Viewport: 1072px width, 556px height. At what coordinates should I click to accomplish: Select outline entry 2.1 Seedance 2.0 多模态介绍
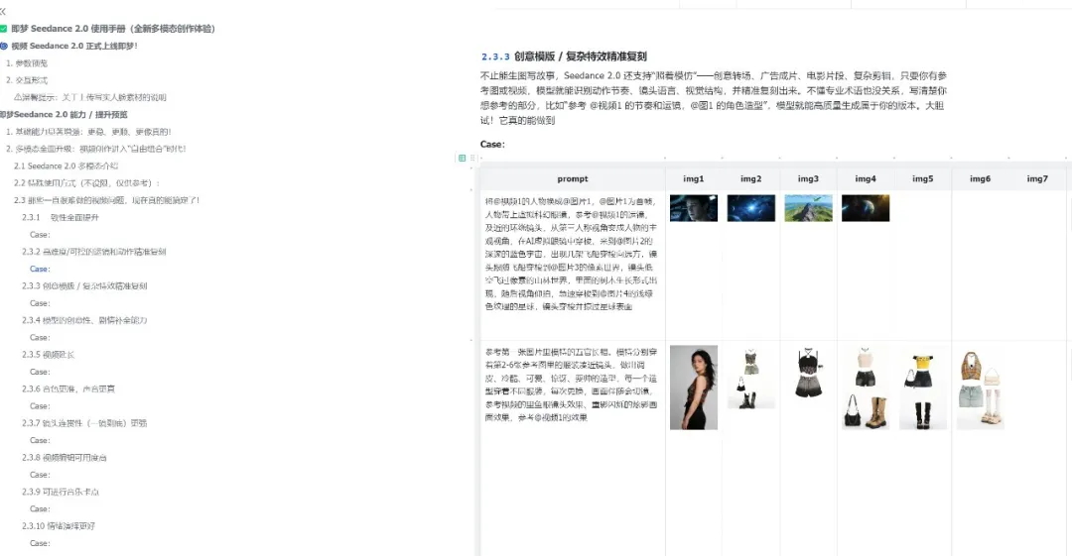71,166
